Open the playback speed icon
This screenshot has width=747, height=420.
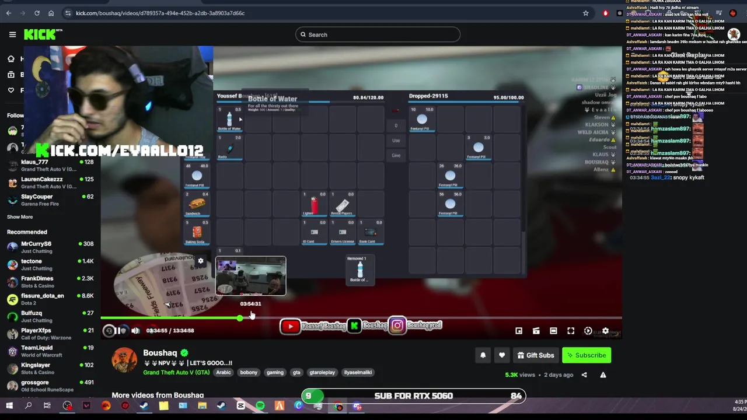tap(588, 331)
